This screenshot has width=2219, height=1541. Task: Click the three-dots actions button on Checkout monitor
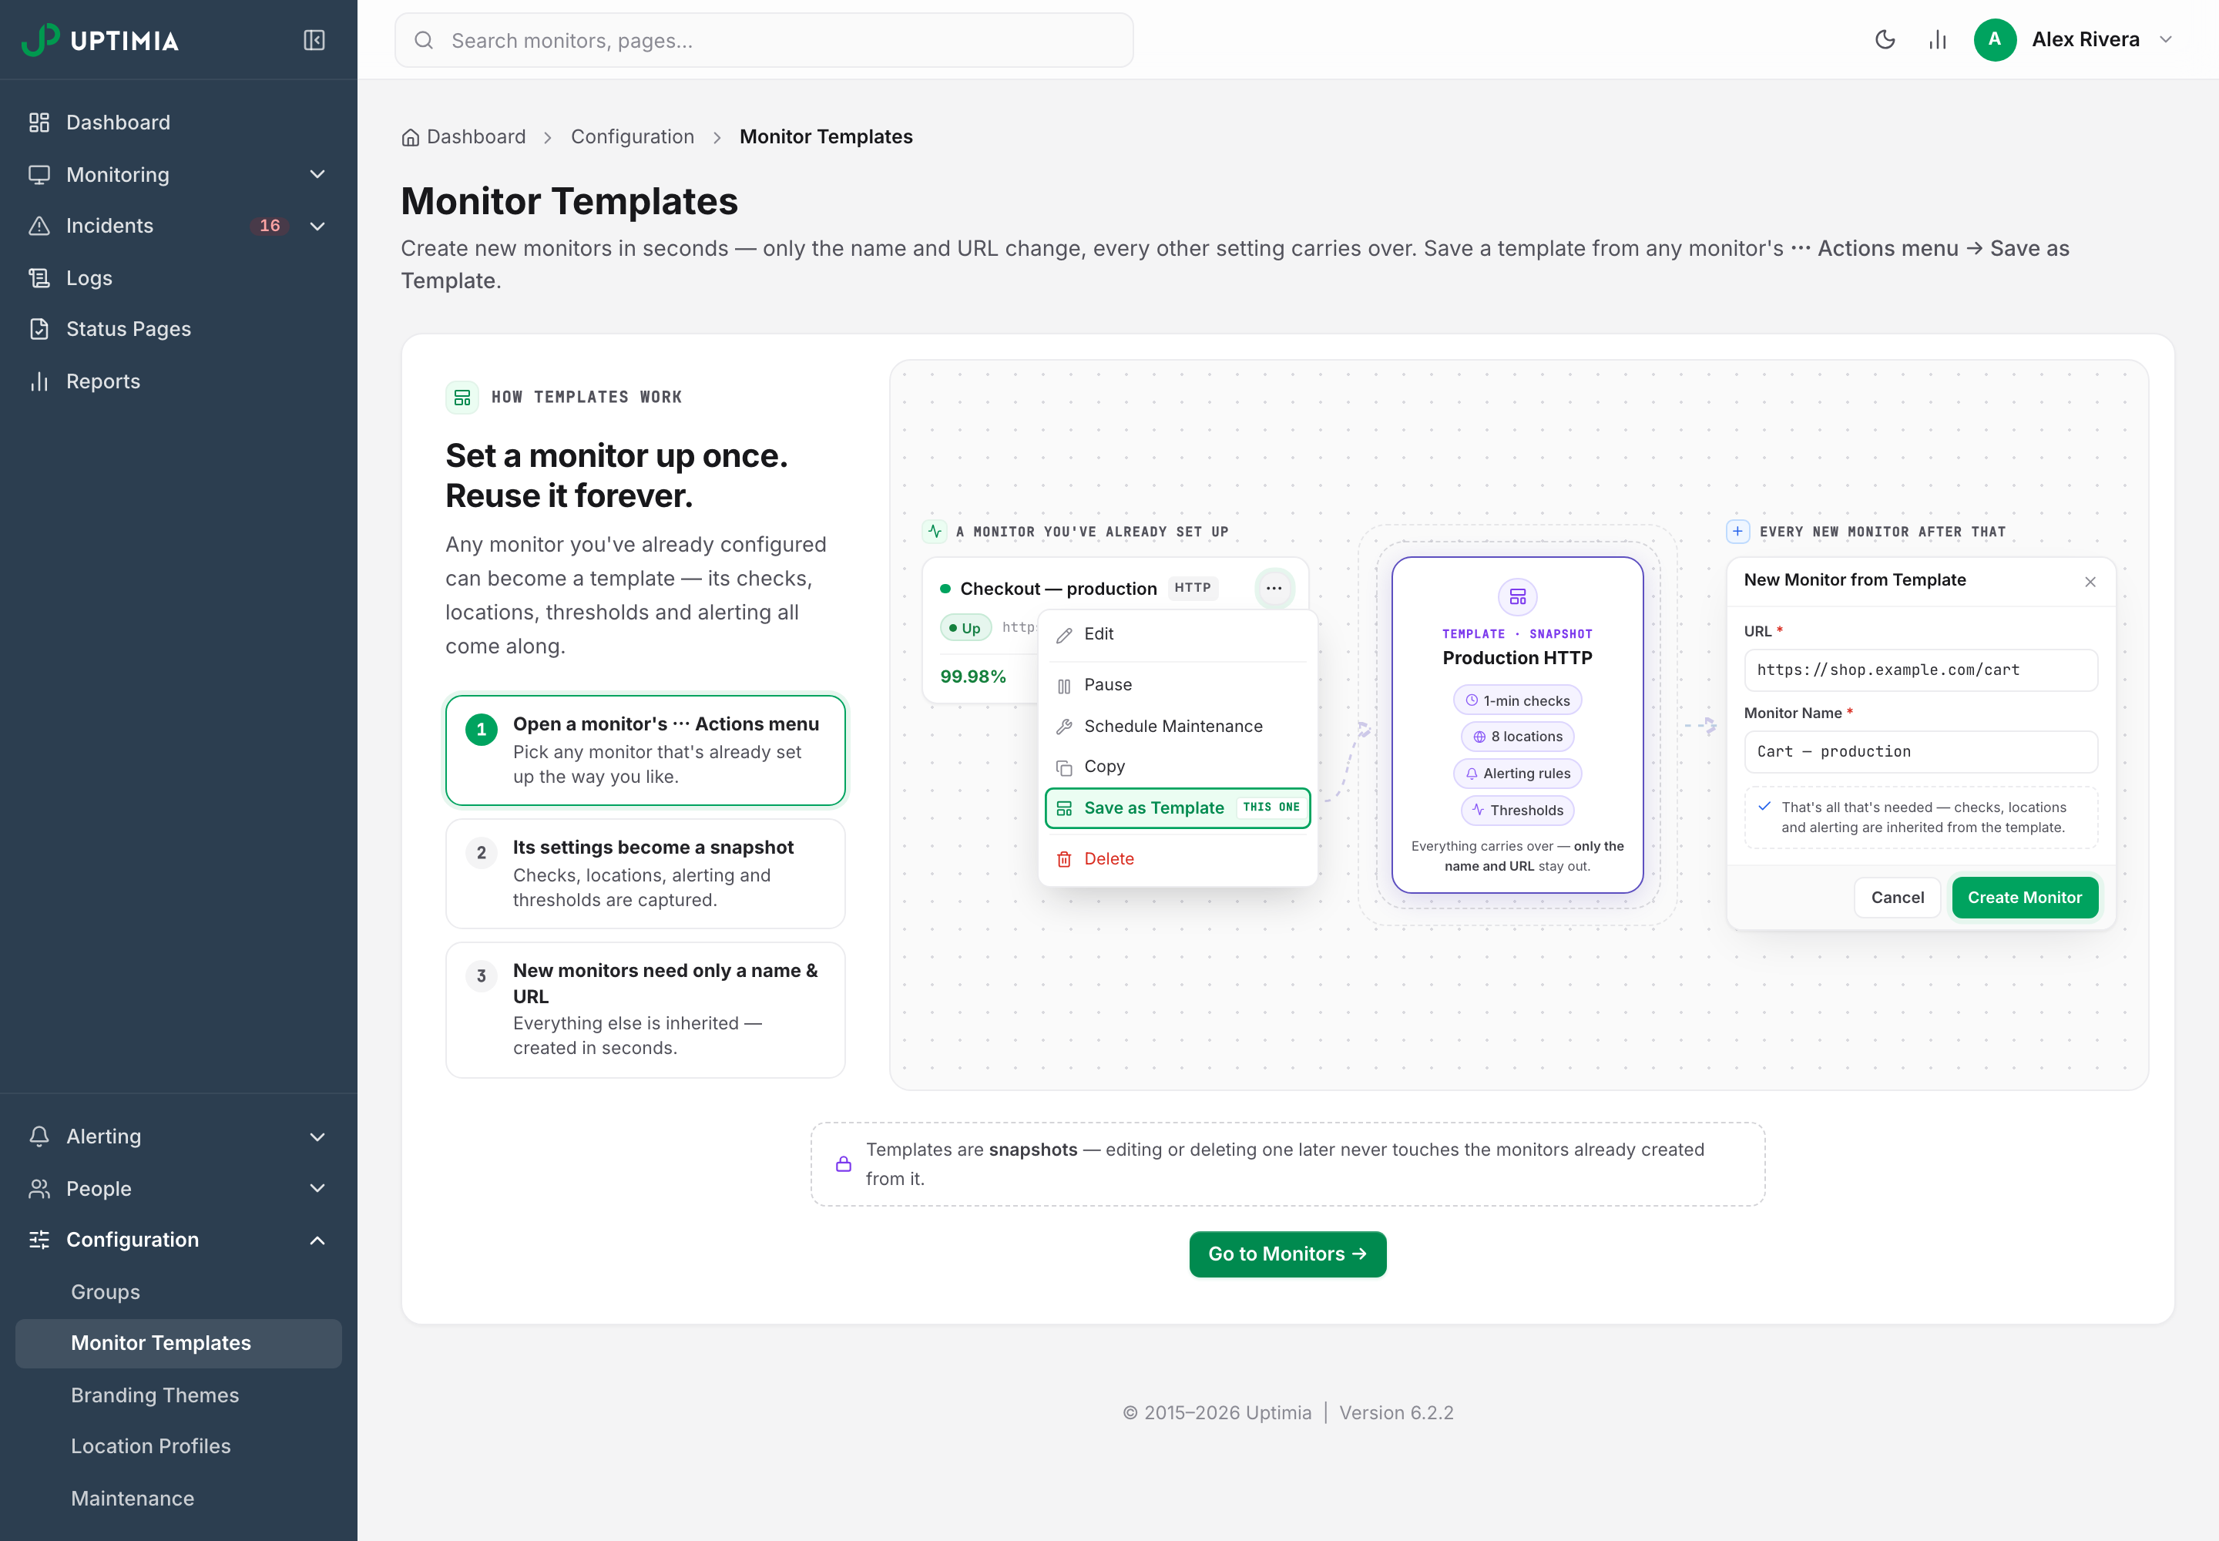coord(1274,588)
